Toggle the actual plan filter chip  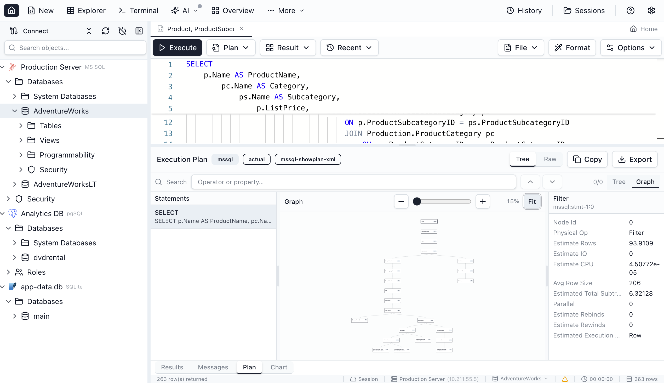tap(256, 159)
